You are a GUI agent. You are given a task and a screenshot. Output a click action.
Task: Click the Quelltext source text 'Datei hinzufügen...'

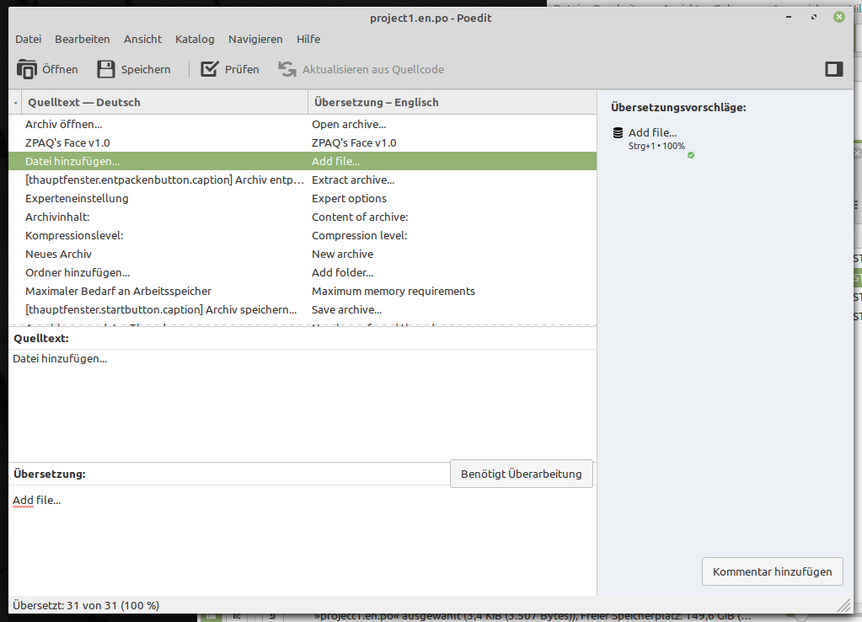click(x=60, y=358)
